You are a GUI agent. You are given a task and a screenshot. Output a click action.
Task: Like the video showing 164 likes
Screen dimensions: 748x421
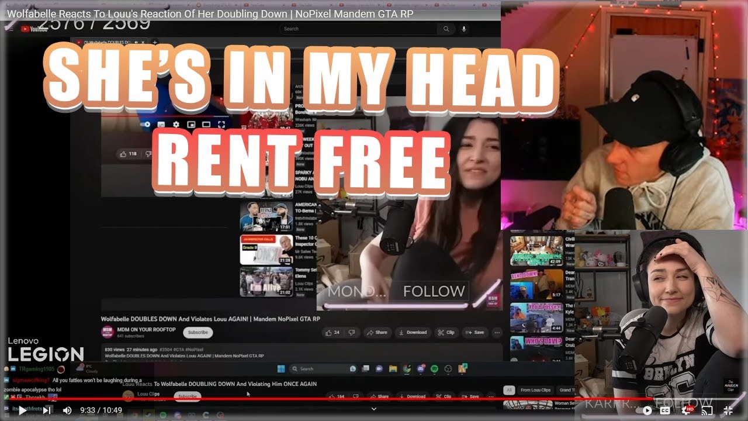click(338, 396)
